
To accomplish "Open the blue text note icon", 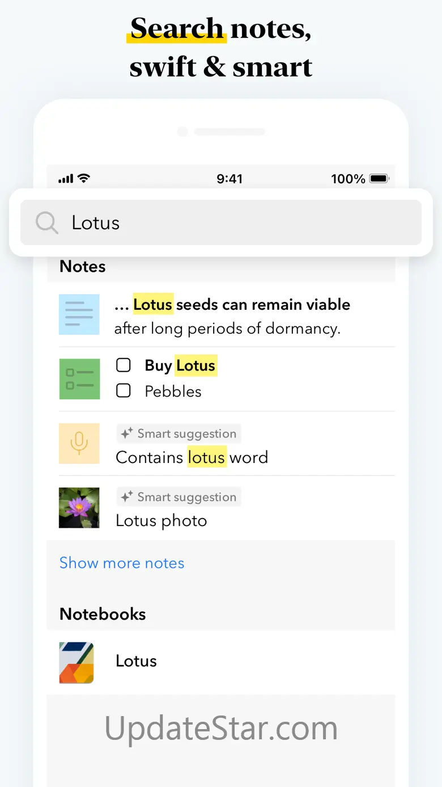I will point(79,314).
